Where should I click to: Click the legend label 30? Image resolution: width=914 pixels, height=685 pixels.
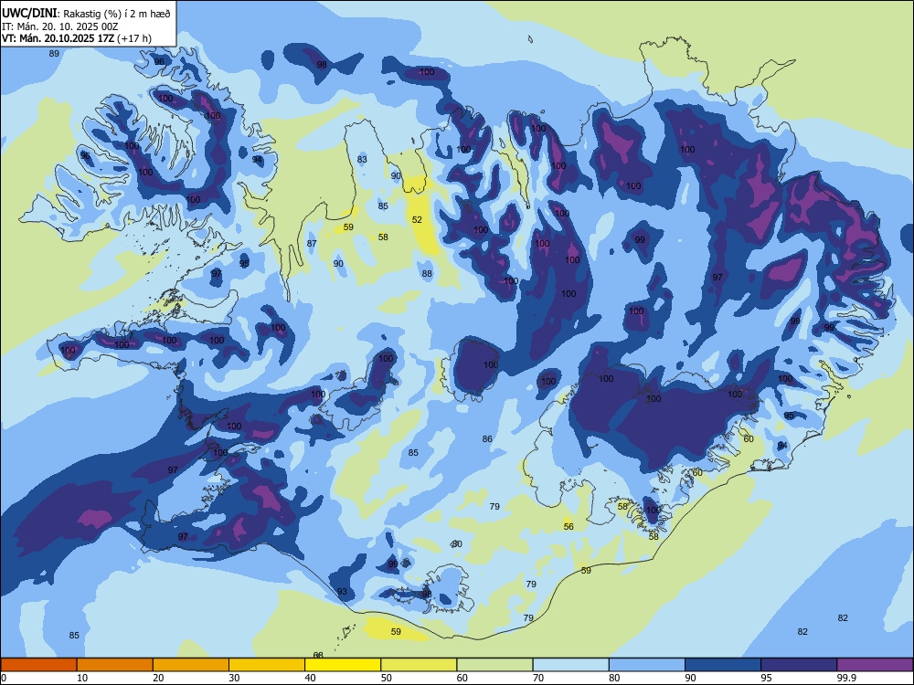(234, 678)
